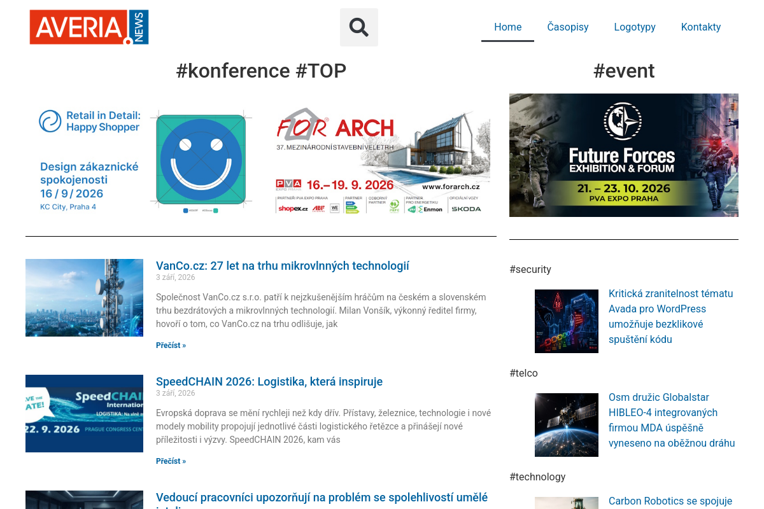
Task: Select the #konference #TOP heading
Action: pyautogui.click(x=261, y=71)
